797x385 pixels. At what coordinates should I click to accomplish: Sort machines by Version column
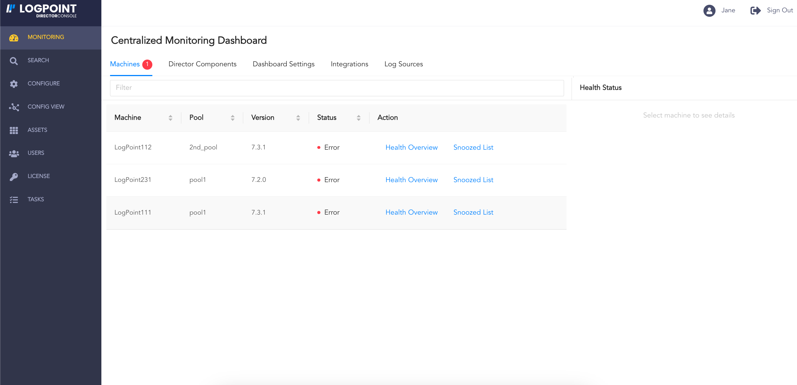pos(298,118)
